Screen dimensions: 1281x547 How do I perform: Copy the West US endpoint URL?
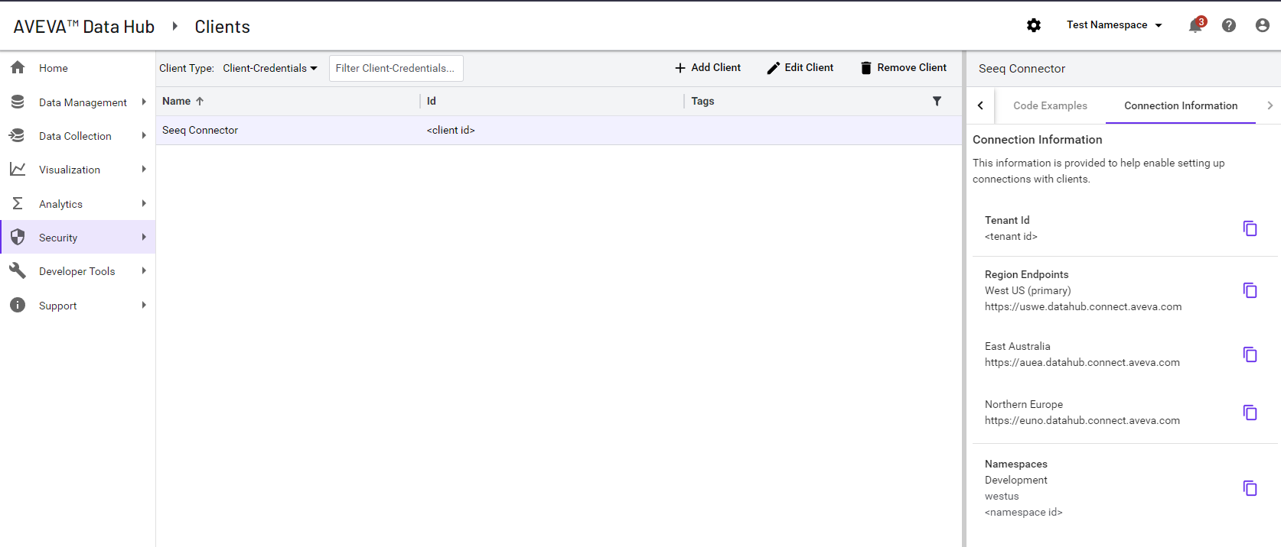pyautogui.click(x=1250, y=290)
